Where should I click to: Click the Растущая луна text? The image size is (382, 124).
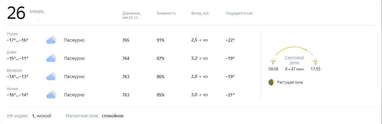pyautogui.click(x=290, y=82)
